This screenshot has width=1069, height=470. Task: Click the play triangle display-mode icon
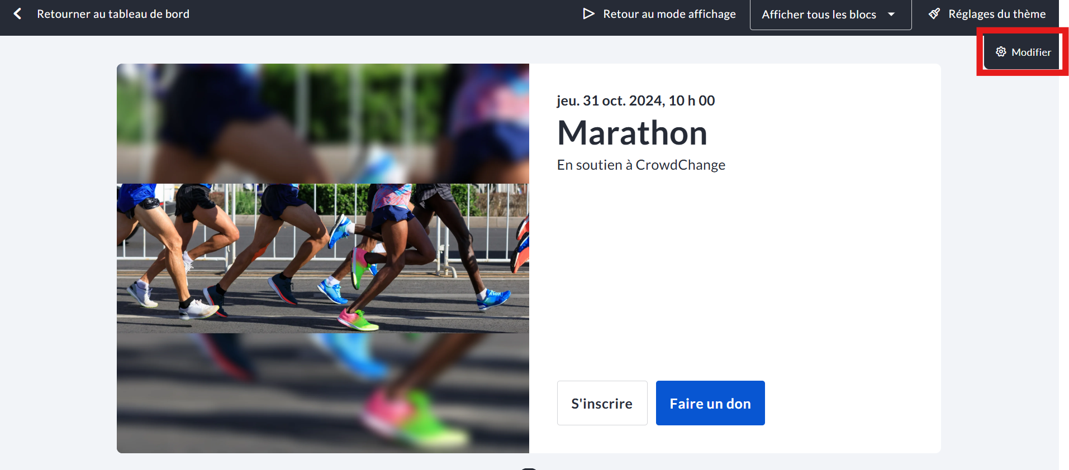[588, 13]
